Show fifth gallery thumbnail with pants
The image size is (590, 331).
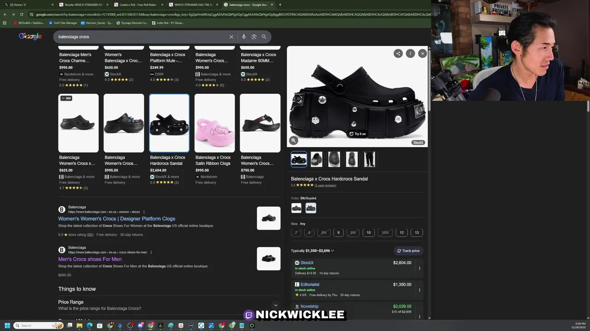coord(369,159)
